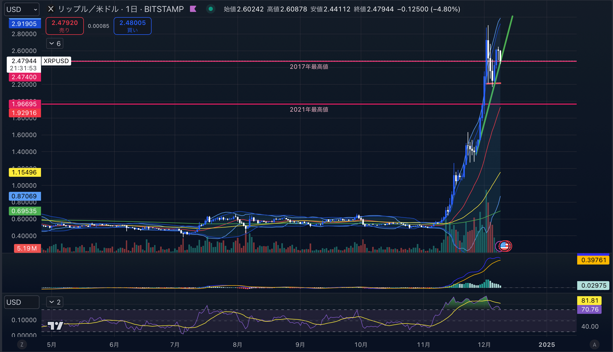Click the TradingView logo icon
This screenshot has height=352, width=613.
55,326
